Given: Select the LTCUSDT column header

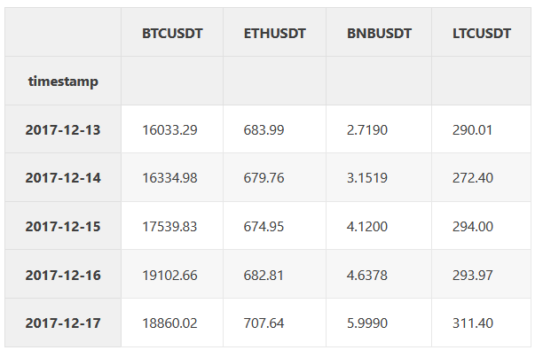Looking at the screenshot, I should tap(482, 34).
